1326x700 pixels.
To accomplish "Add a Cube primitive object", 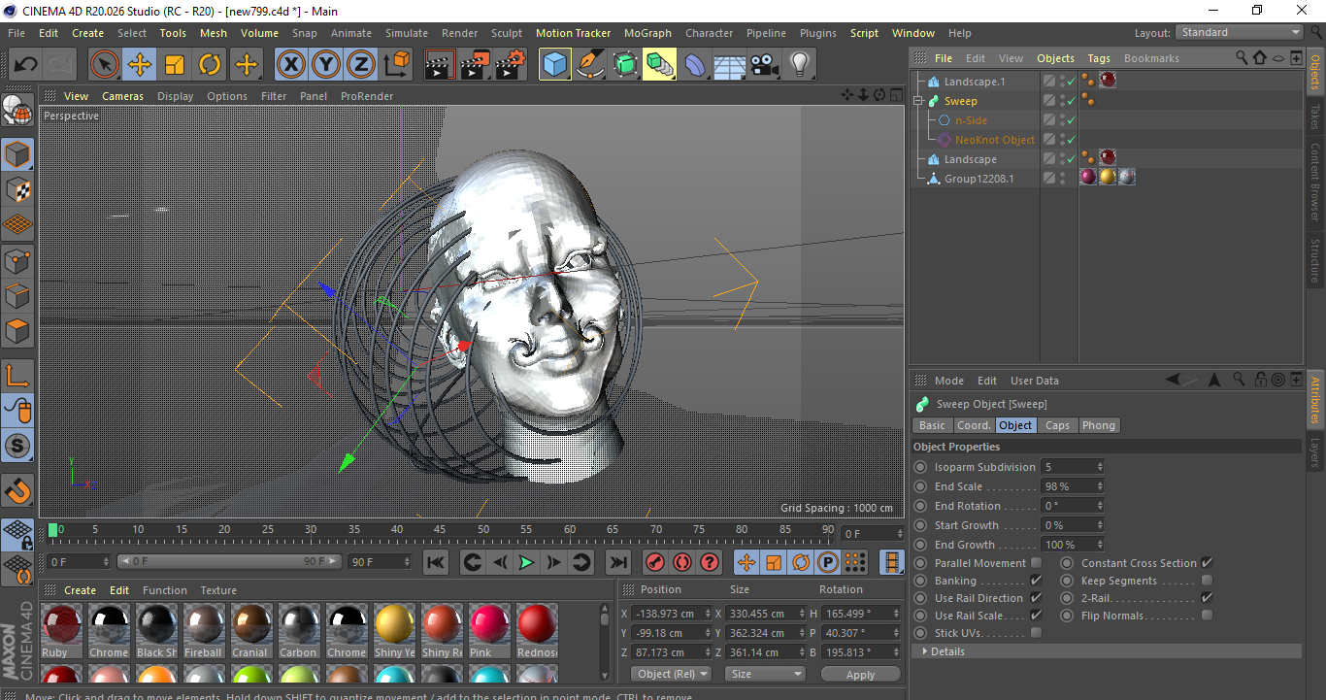I will click(x=555, y=65).
